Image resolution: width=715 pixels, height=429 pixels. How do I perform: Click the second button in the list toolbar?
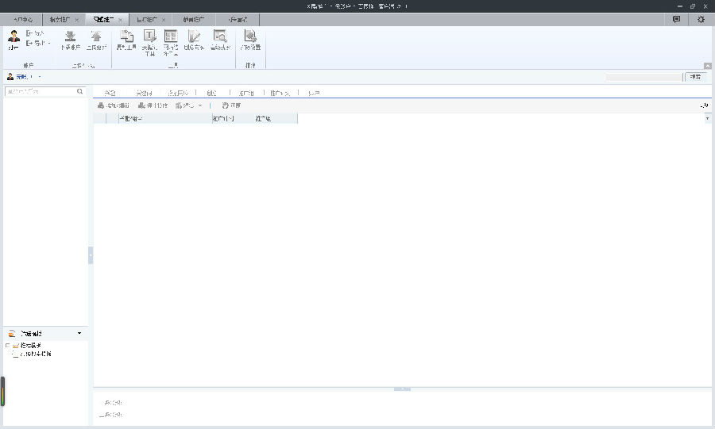click(x=153, y=105)
